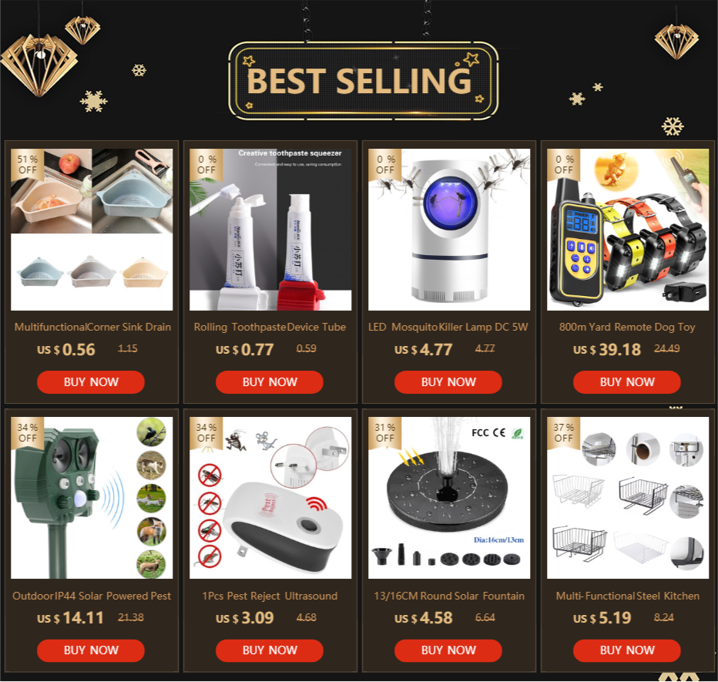Open Multifunctional Corner Sink Drain title link
Screen dimensions: 718x682
pos(92,327)
